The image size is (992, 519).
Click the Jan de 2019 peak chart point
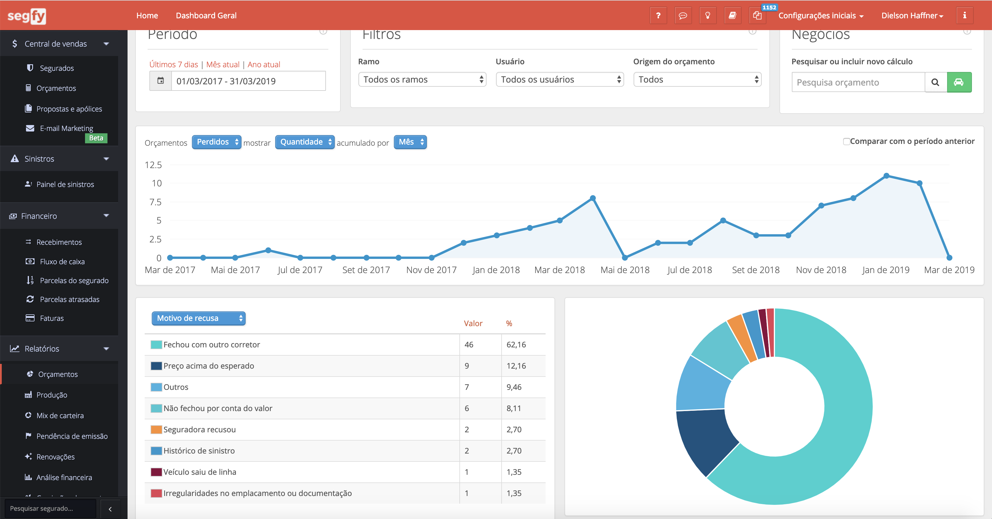coord(886,175)
